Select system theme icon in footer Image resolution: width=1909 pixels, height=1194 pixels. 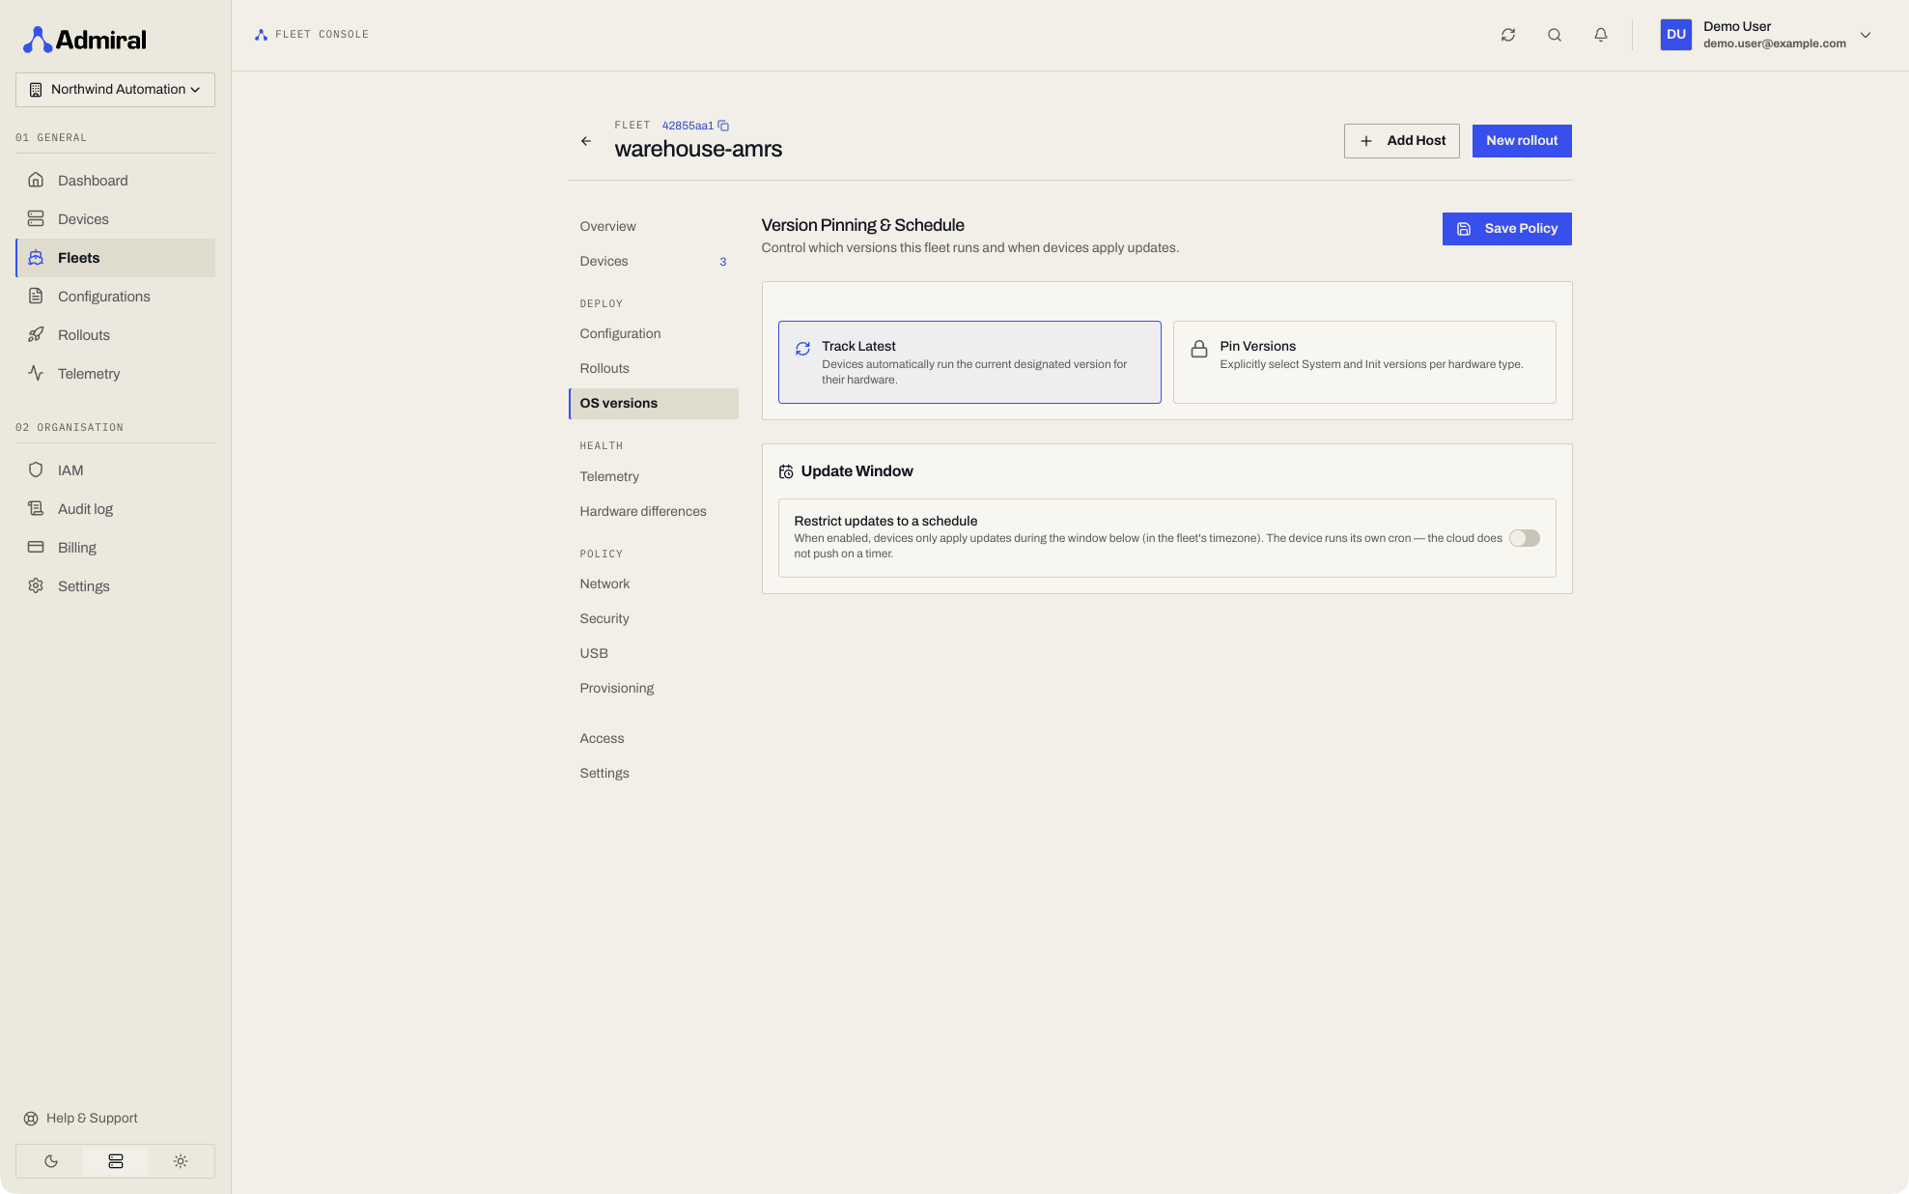point(116,1161)
